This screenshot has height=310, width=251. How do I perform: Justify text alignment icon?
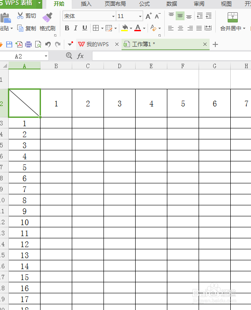click(199, 28)
